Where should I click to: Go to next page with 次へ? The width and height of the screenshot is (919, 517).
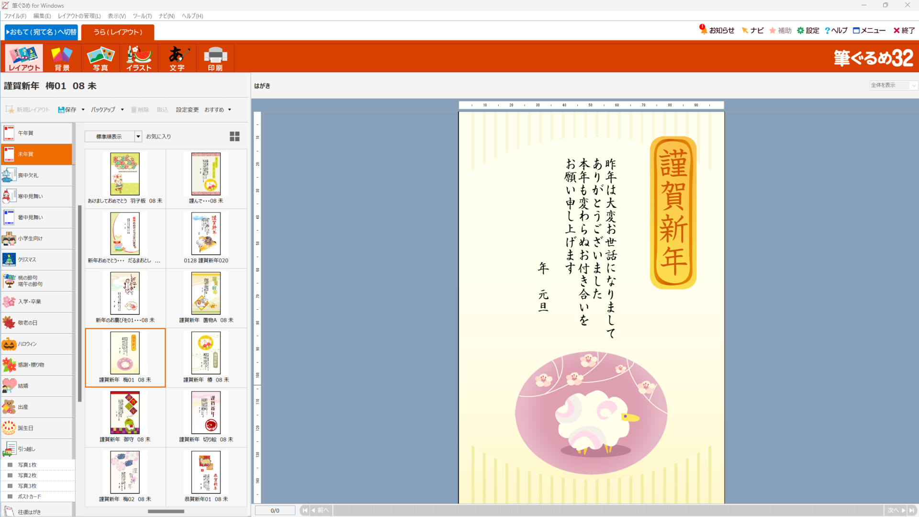[x=896, y=510]
